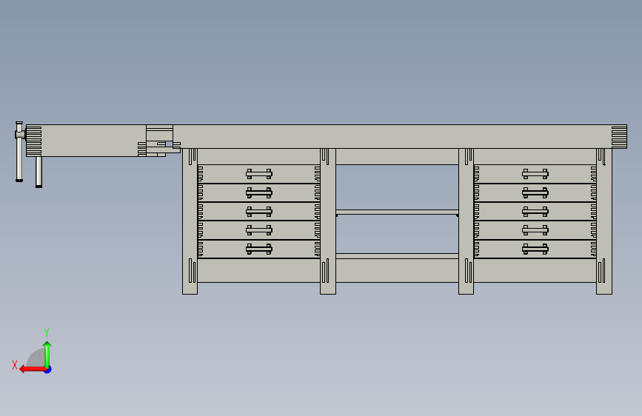The height and width of the screenshot is (416, 642).
Task: Select the vise handle bar at the bench's left end
Action: (x=19, y=152)
